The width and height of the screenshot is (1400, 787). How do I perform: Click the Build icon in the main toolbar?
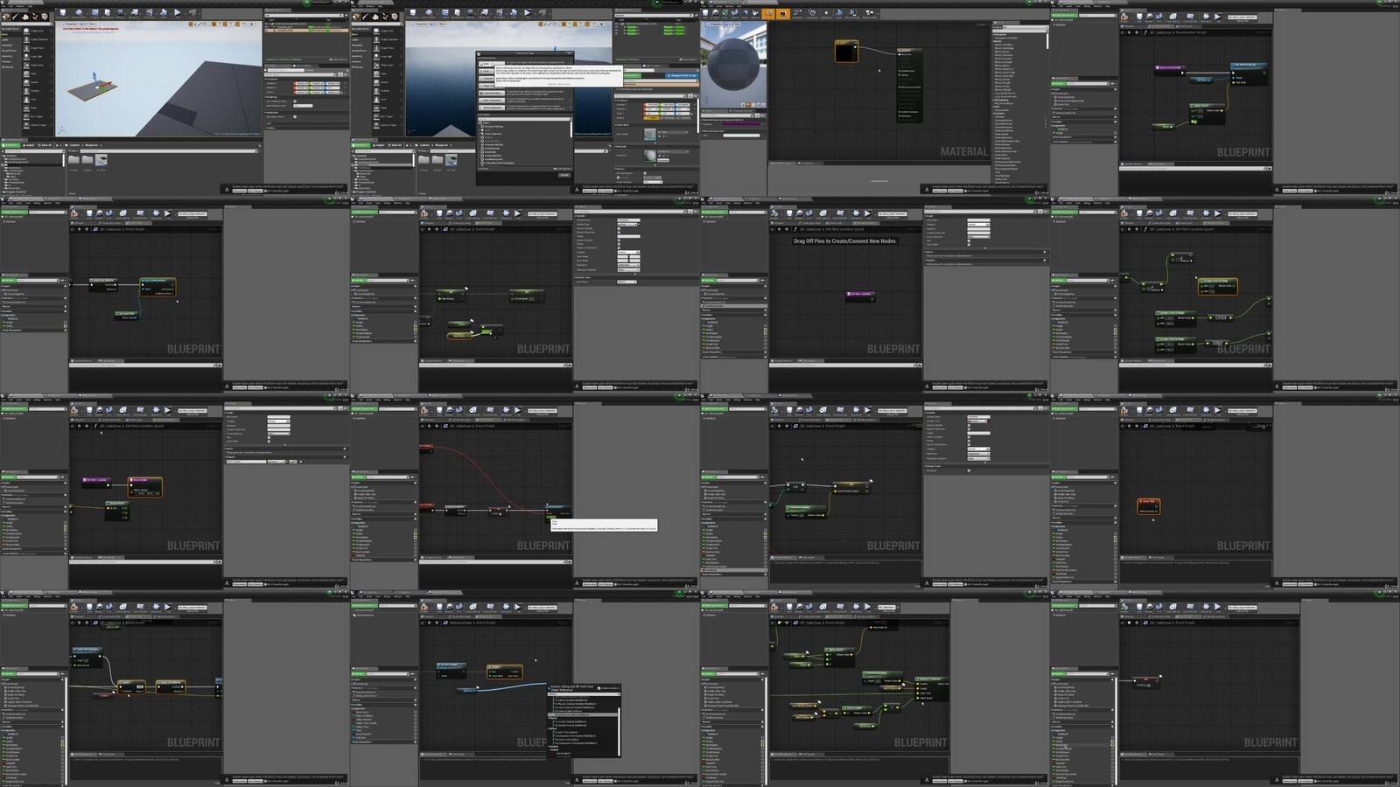tap(164, 13)
